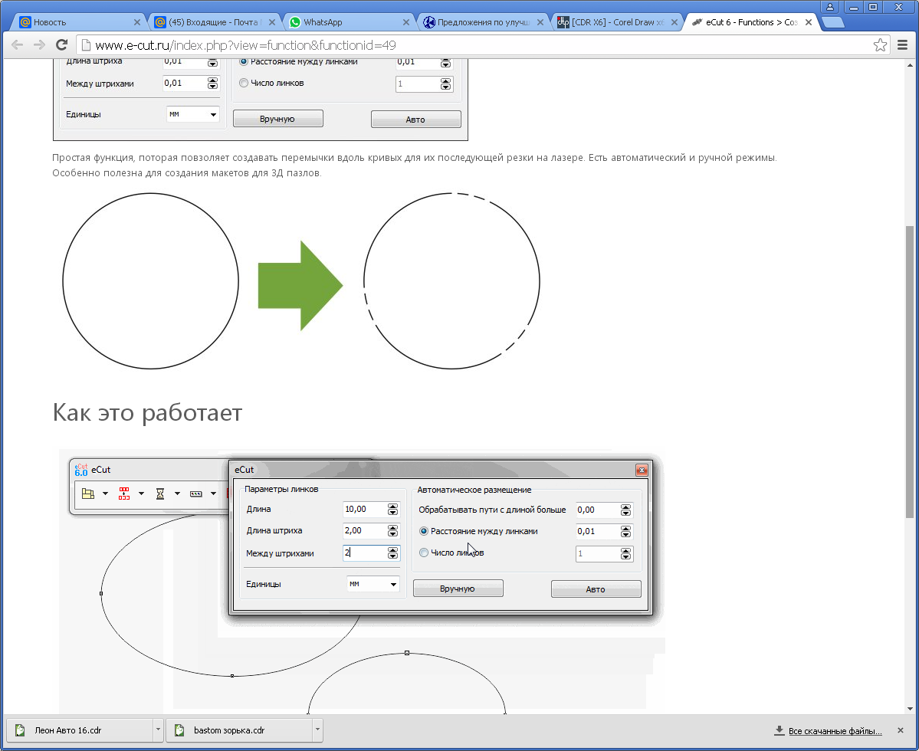The width and height of the screenshot is (919, 751).
Task: Go back to the previous page
Action: (x=17, y=45)
